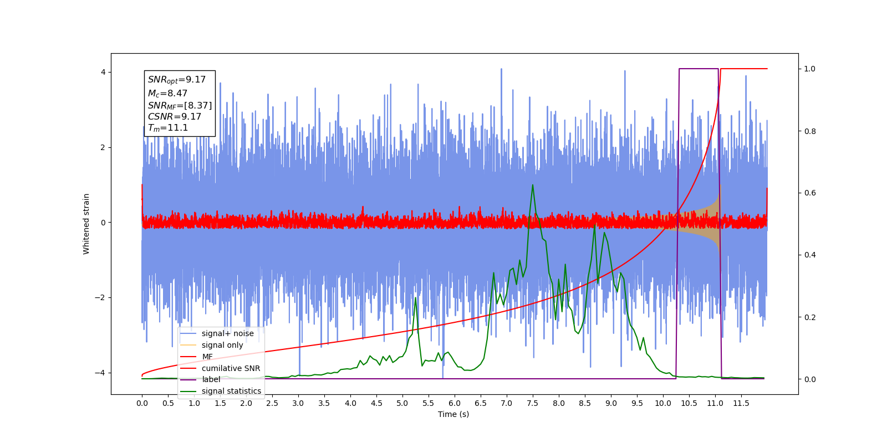Click the 11.5 tick on the time axis
This screenshot has height=443, width=887.
point(741,403)
